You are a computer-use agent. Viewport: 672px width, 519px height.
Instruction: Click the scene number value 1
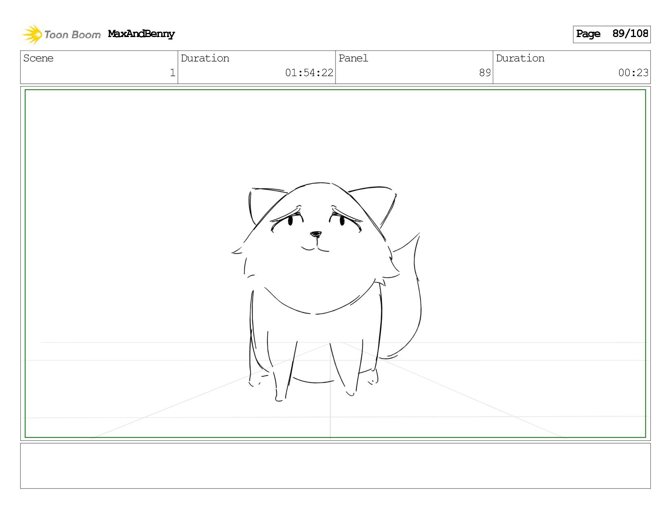click(x=173, y=73)
